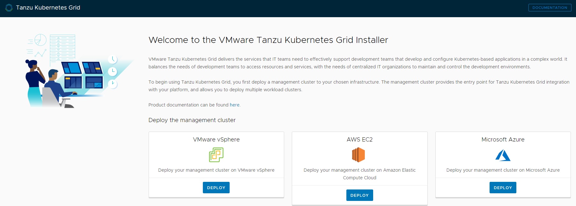Click the line graph icon in illustration
The width and height of the screenshot is (576, 206).
41,53
